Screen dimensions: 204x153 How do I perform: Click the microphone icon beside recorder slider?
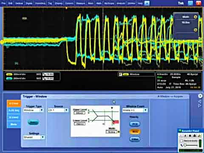[x=181, y=145]
